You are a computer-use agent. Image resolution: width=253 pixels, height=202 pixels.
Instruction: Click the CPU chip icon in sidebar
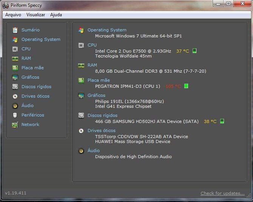(15, 49)
